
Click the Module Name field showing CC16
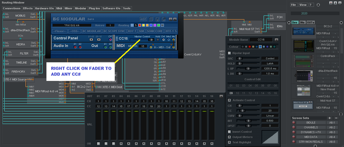point(261,40)
